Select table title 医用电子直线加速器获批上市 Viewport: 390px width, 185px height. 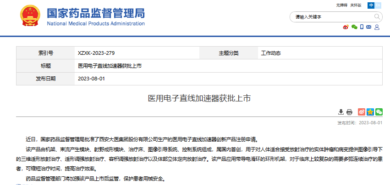(110, 66)
